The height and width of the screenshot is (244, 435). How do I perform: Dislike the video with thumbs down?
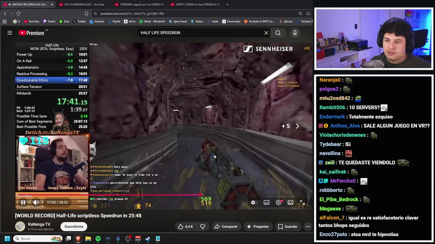pyautogui.click(x=203, y=227)
